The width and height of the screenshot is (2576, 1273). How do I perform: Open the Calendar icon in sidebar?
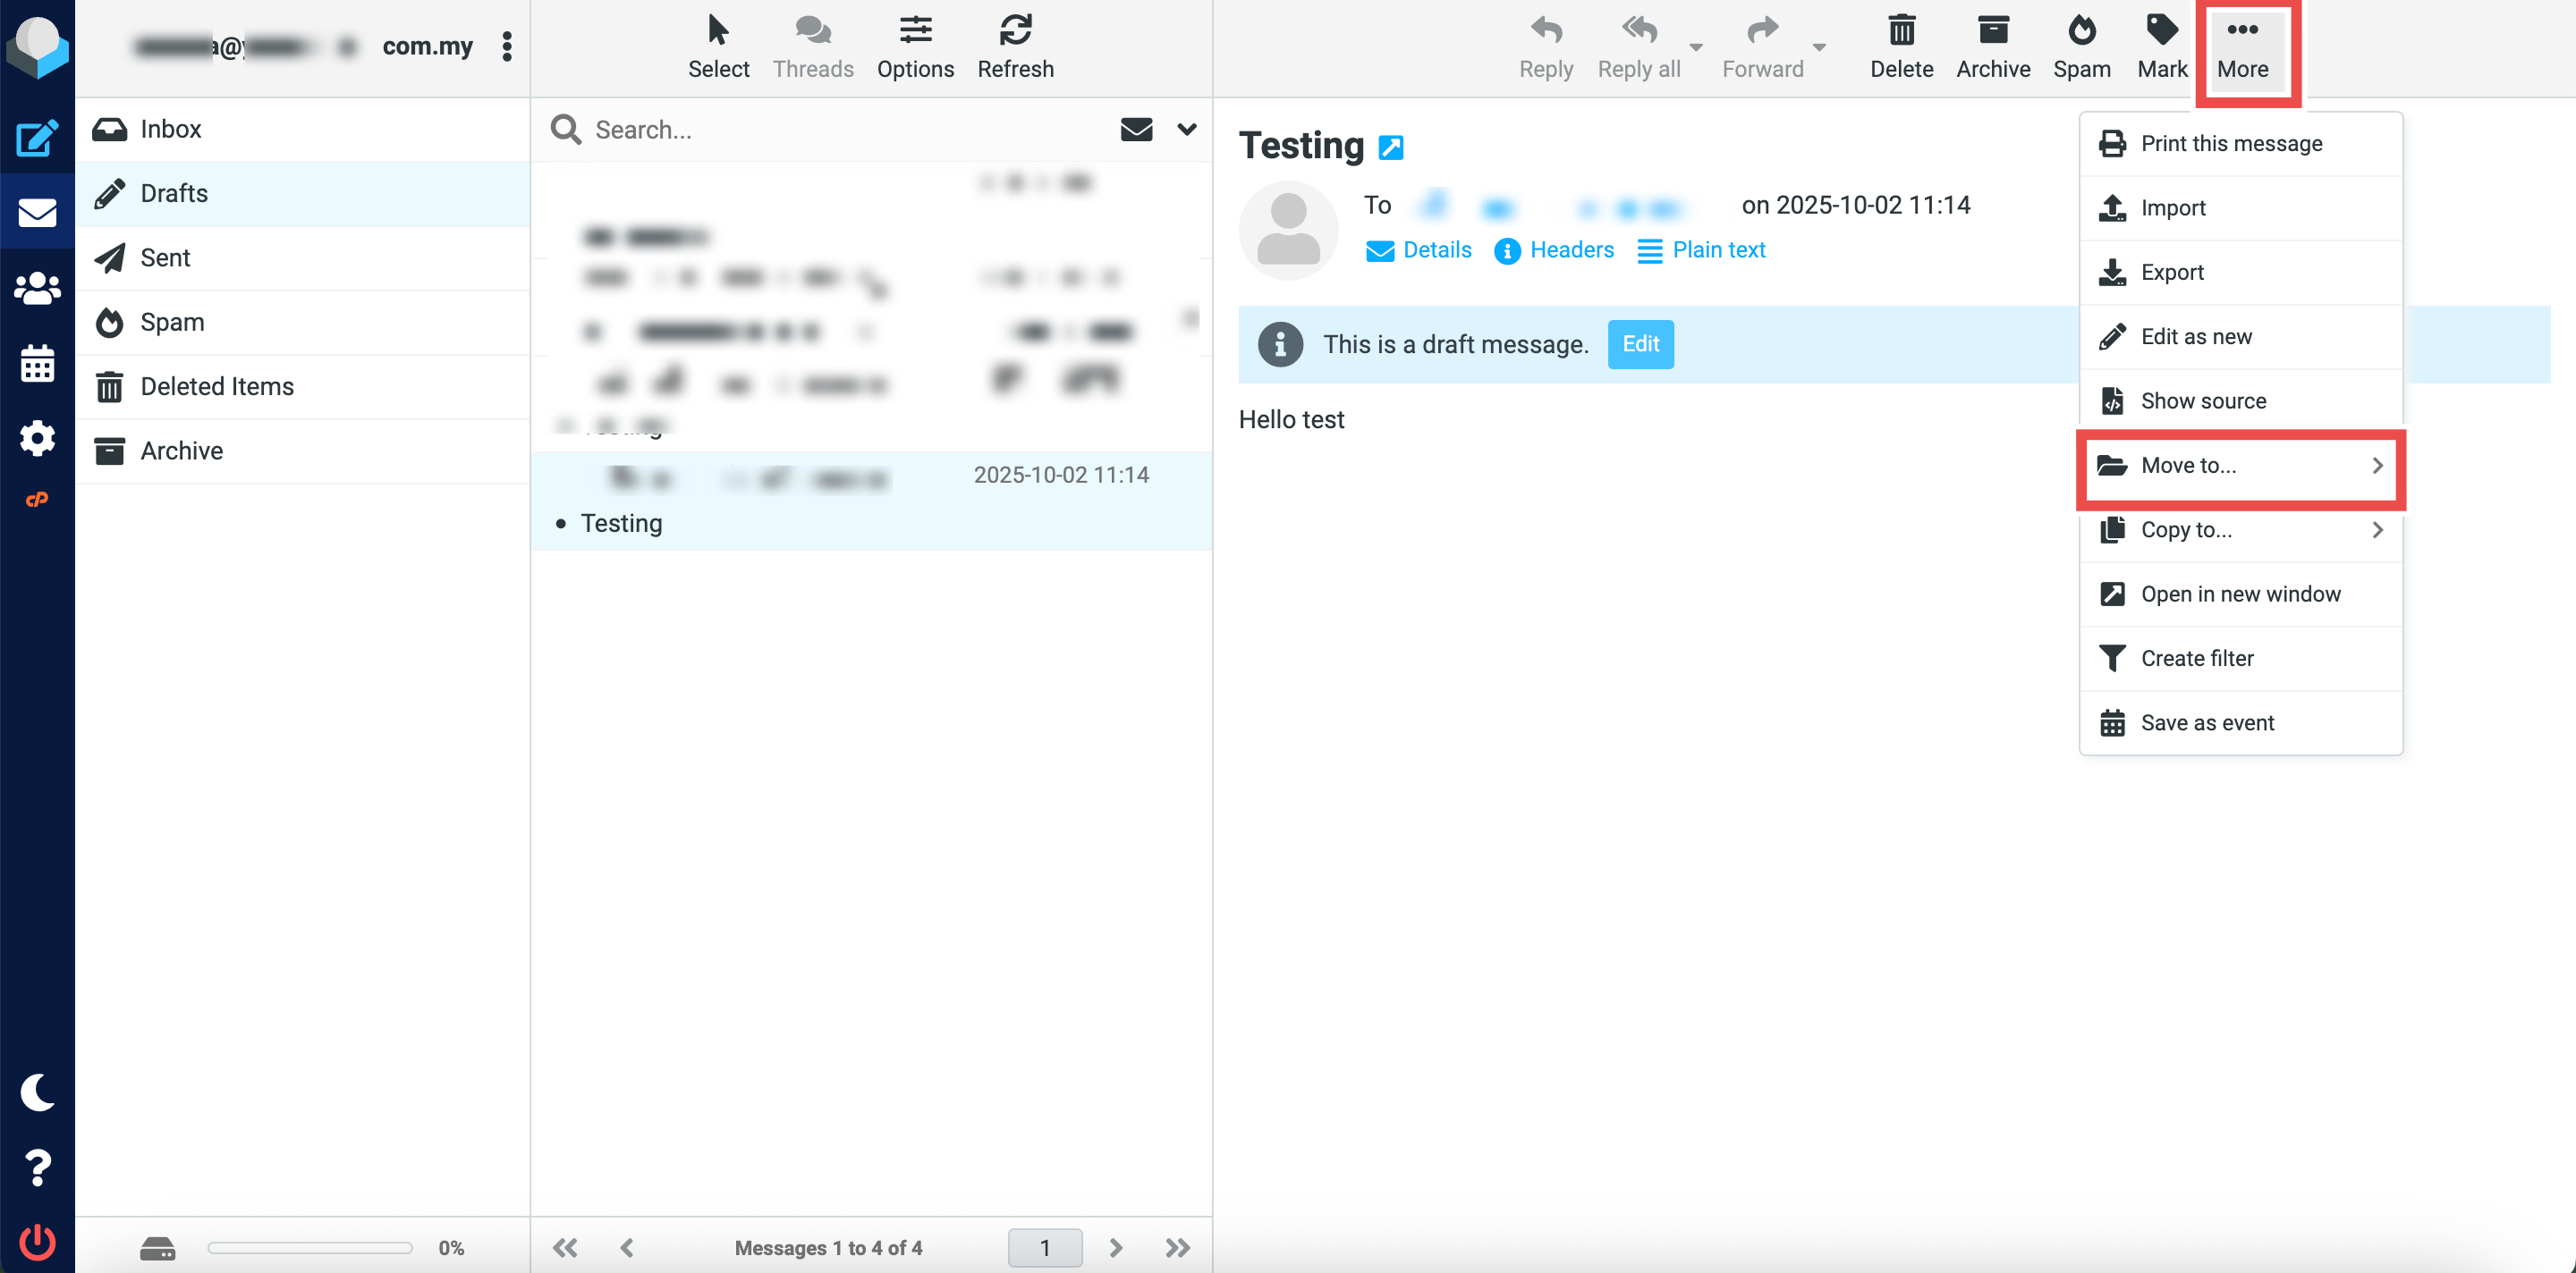[x=37, y=364]
